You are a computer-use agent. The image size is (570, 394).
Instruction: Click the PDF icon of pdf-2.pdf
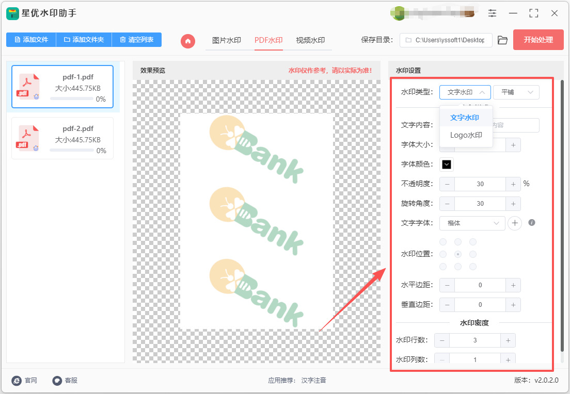click(28, 138)
